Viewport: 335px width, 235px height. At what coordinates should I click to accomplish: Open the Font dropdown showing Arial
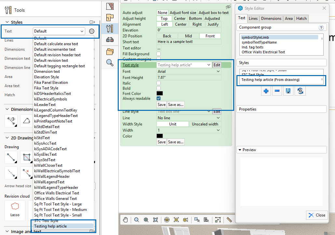tap(189, 72)
